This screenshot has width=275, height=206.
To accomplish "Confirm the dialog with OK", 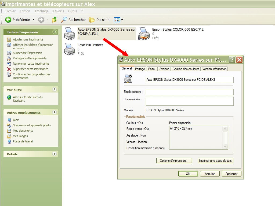I will click(188, 174).
